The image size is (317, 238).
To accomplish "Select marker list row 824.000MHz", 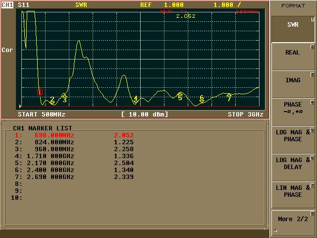I will 74,142.
